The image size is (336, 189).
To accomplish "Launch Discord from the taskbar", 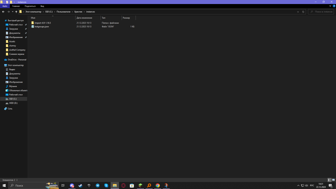I will pyautogui.click(x=72, y=186).
